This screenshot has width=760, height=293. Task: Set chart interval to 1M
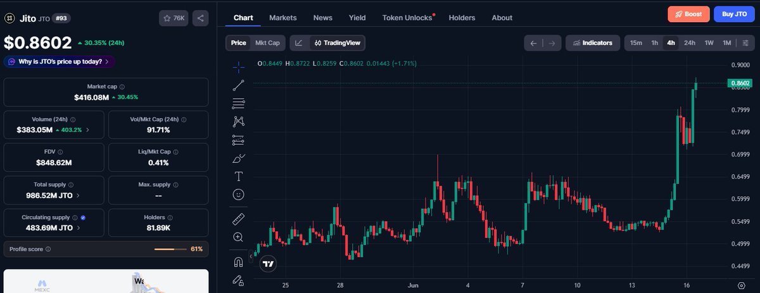[727, 43]
